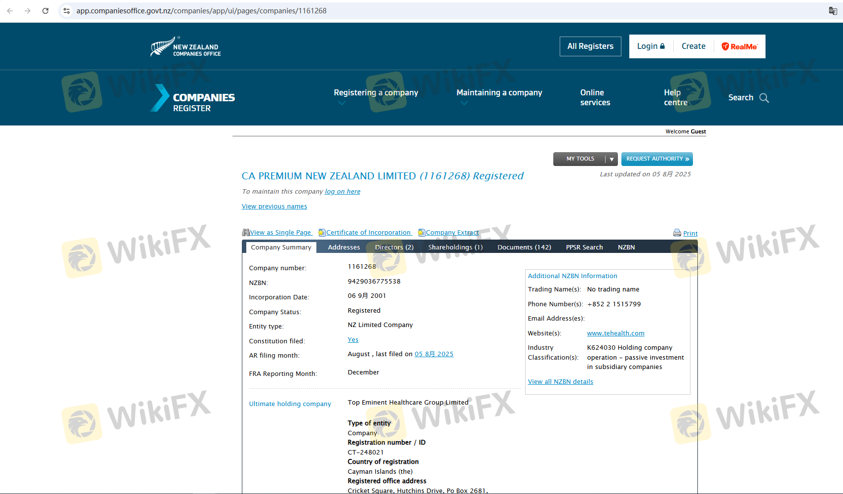Click the Additional NZBN Information heading
The width and height of the screenshot is (843, 494).
point(573,276)
